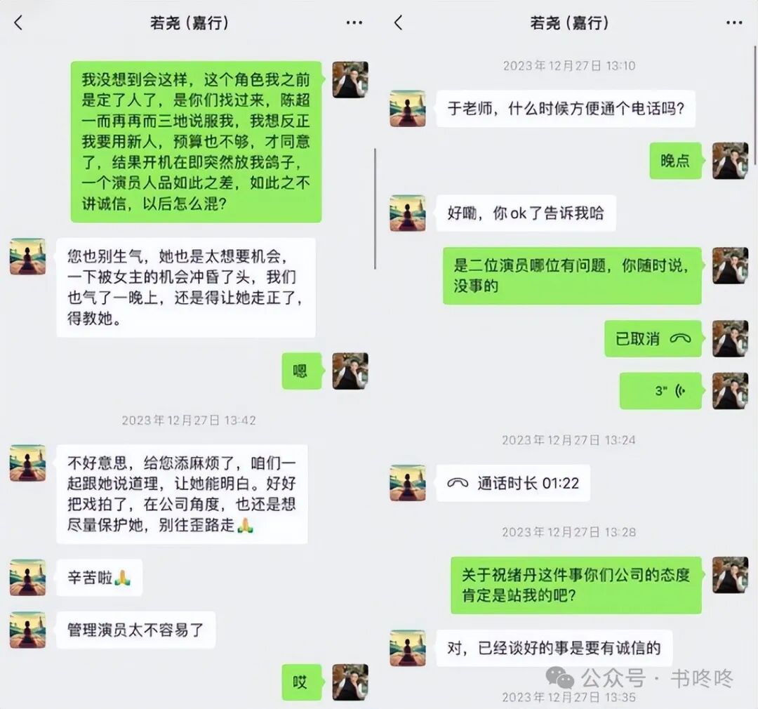Tap the left chat title 若尧（嘉行）

pyautogui.click(x=189, y=22)
